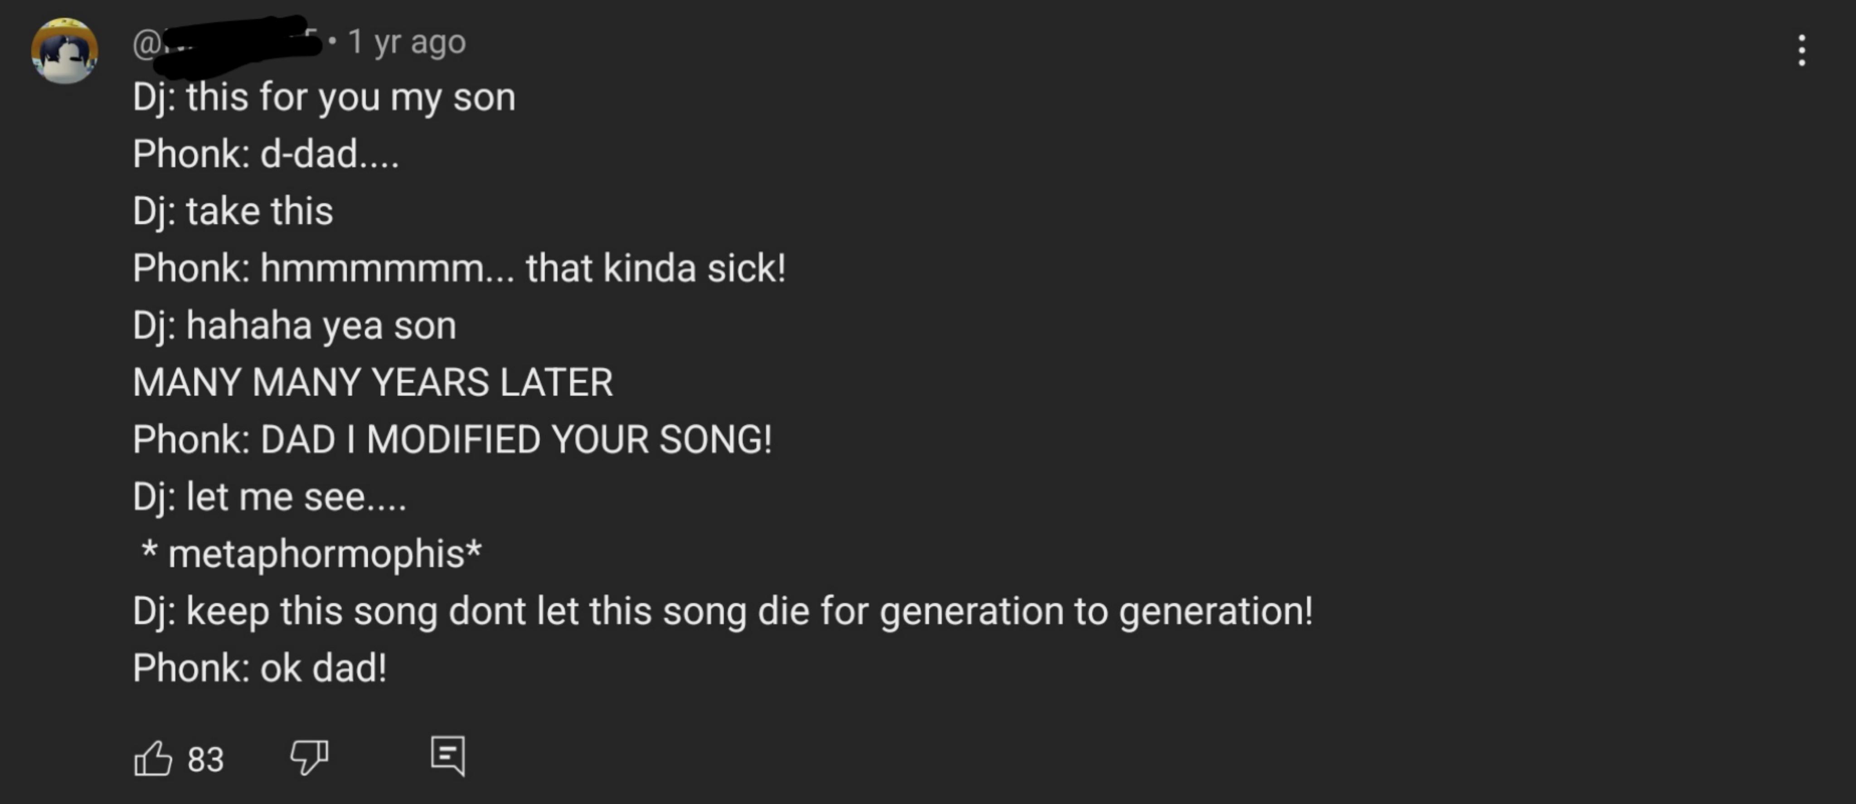Click the 83 likes count
This screenshot has height=804, width=1856.
click(205, 759)
